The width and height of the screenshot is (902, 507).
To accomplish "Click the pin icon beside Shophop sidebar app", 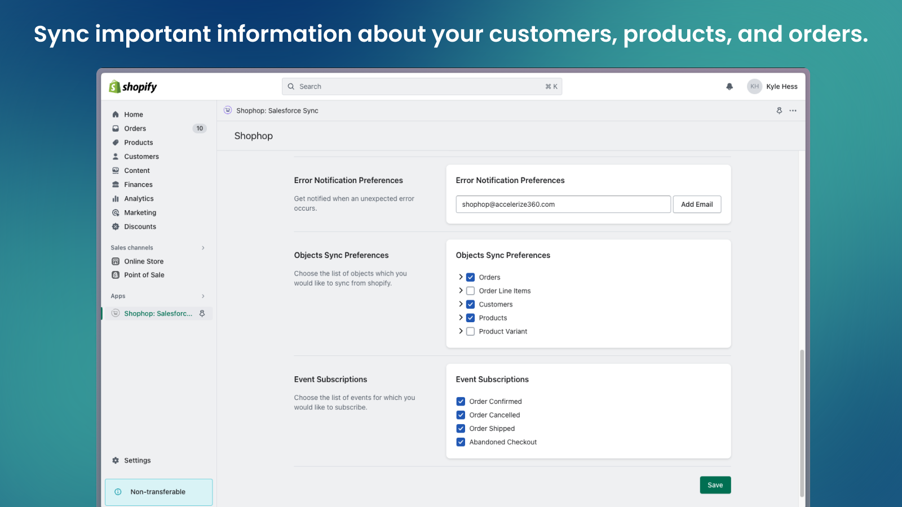I will point(202,314).
